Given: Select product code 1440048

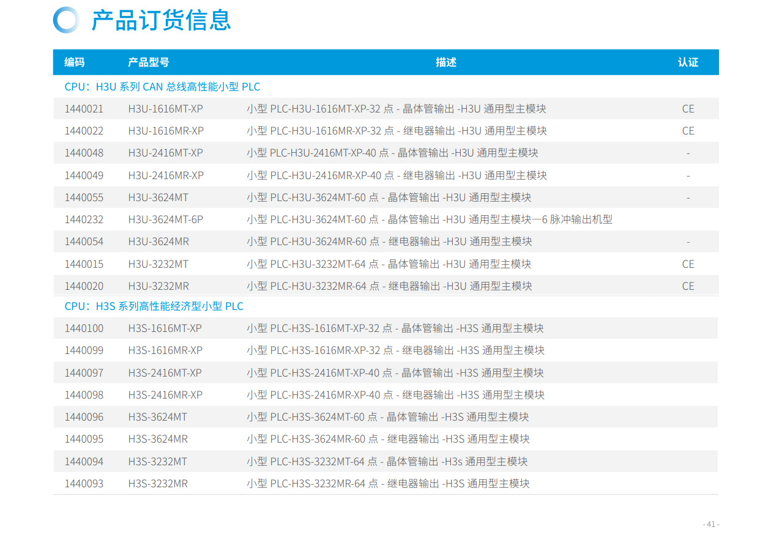Looking at the screenshot, I should click(84, 153).
